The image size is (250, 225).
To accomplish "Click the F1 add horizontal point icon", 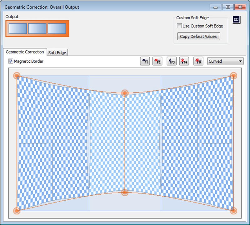I will click(x=145, y=61).
